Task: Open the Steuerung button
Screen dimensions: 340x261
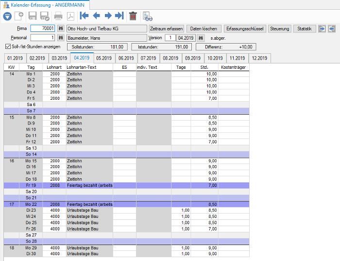Action: (279, 29)
